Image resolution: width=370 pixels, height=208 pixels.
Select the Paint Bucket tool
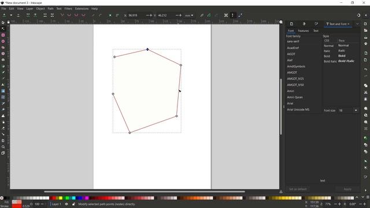coord(3,109)
